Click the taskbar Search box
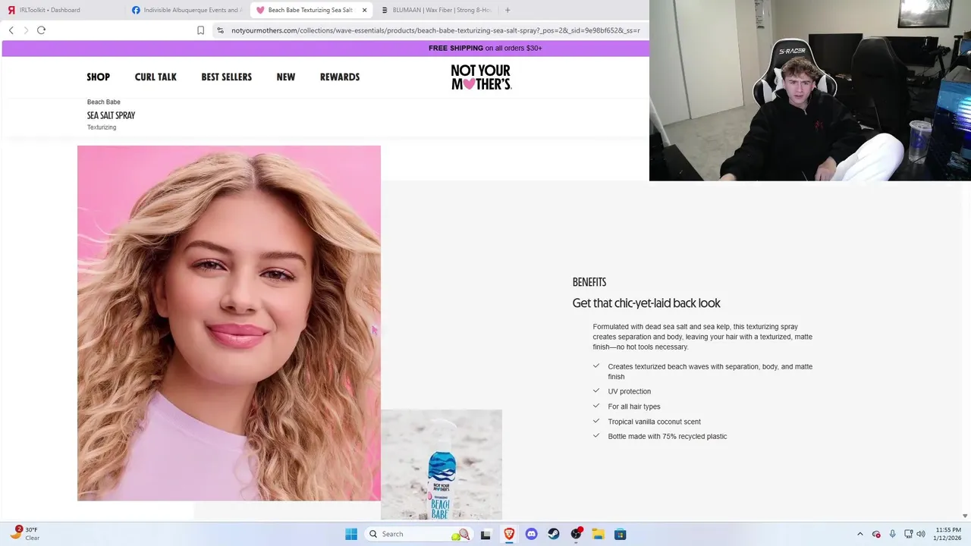 (418, 534)
